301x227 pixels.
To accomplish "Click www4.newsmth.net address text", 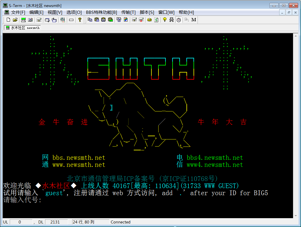I will click(x=215, y=165).
